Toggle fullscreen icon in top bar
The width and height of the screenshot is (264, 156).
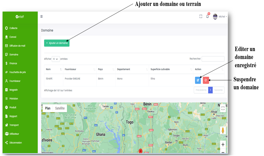[x=201, y=17]
